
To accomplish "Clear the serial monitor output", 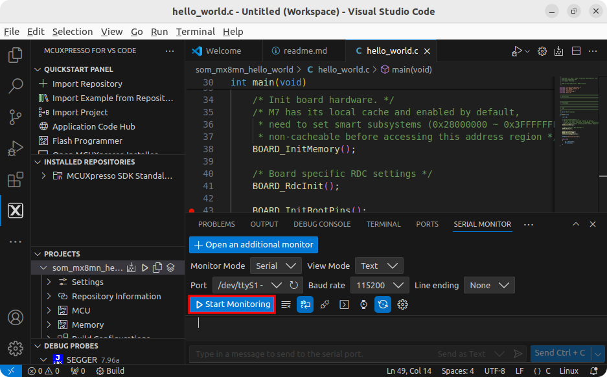I will [286, 304].
